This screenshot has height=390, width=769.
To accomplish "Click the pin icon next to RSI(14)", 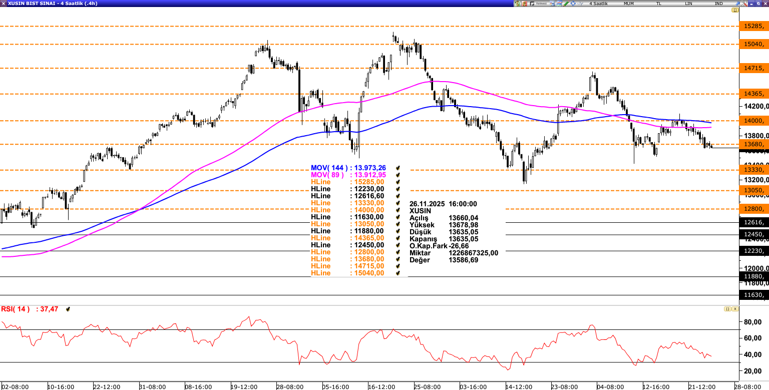I will (68, 309).
